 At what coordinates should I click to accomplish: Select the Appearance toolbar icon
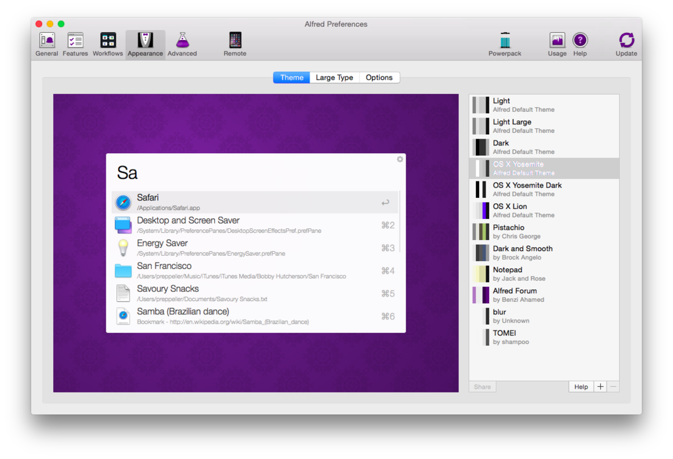(x=145, y=45)
